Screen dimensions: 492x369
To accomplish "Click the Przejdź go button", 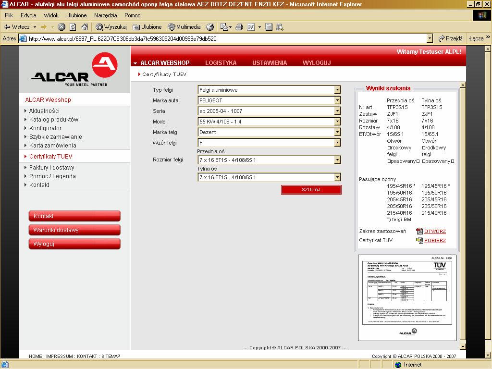I will 451,38.
